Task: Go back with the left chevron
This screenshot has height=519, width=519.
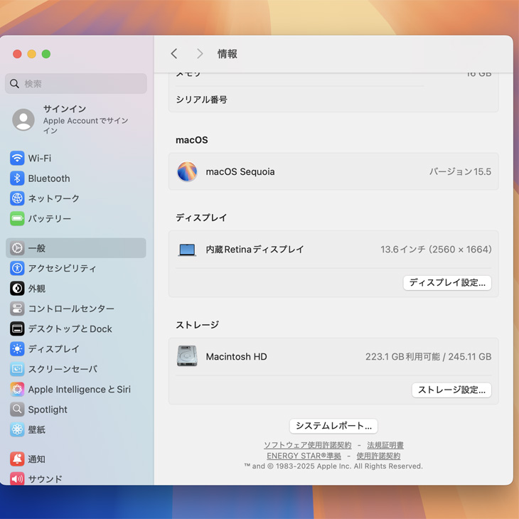Action: [174, 53]
